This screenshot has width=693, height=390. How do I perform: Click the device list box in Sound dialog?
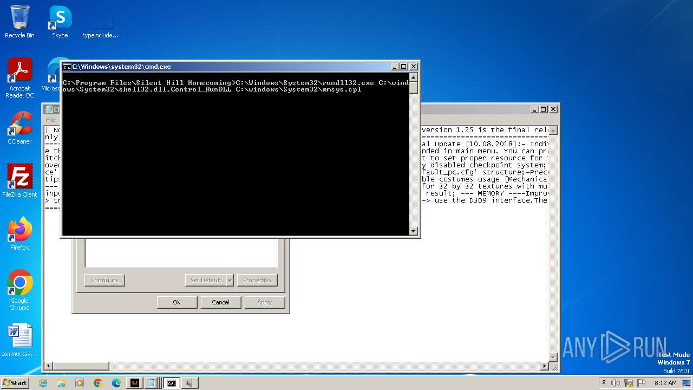click(x=181, y=252)
